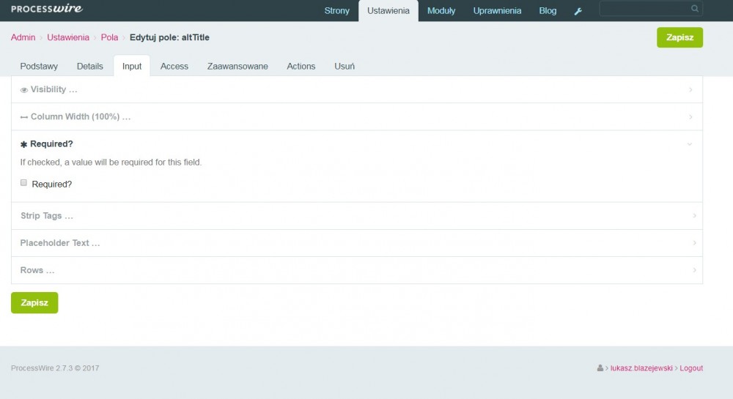The height and width of the screenshot is (399, 733).
Task: Click the eye icon beside Visibility
Action: click(24, 90)
